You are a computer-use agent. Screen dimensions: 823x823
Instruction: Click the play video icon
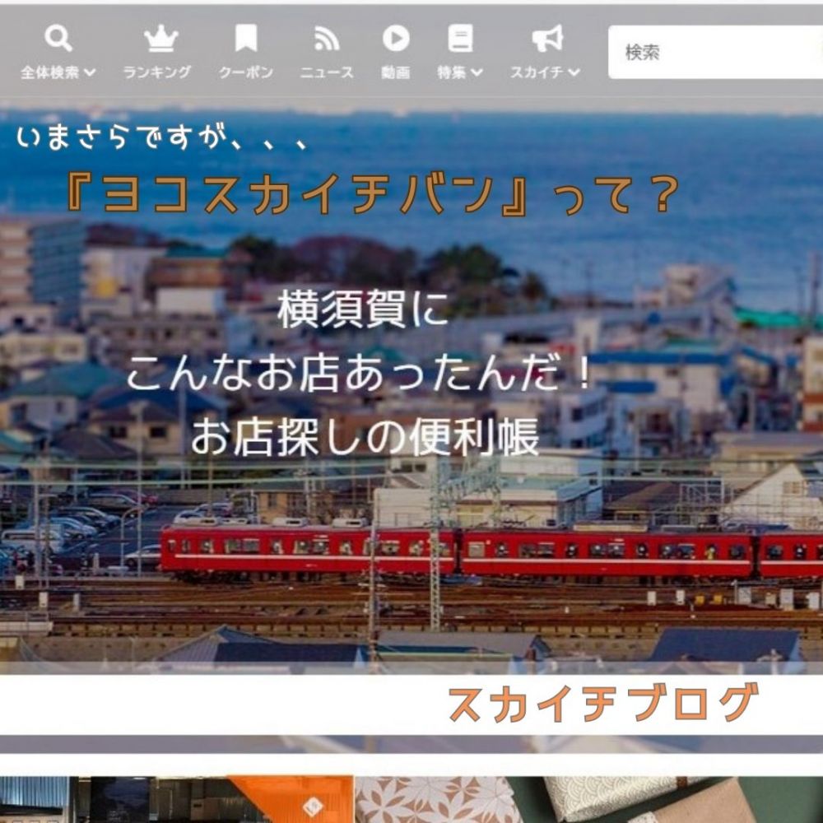pyautogui.click(x=396, y=39)
